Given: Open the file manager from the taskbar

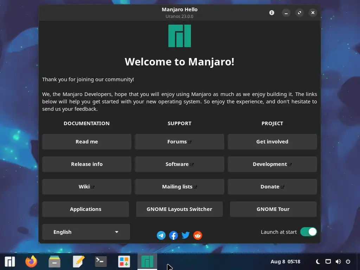Looking at the screenshot, I should (54, 262).
